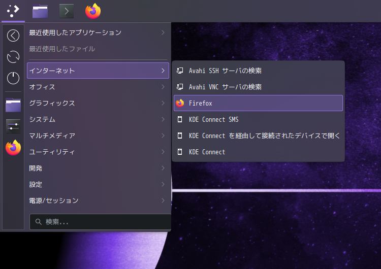This screenshot has height=269, width=381.
Task: Expand the マルチメディア category chevron
Action: tap(163, 136)
